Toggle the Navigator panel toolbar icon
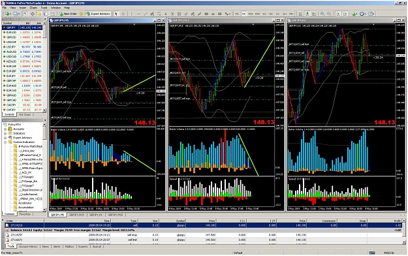Viewport: 408px width, 256px height. pos(39,14)
